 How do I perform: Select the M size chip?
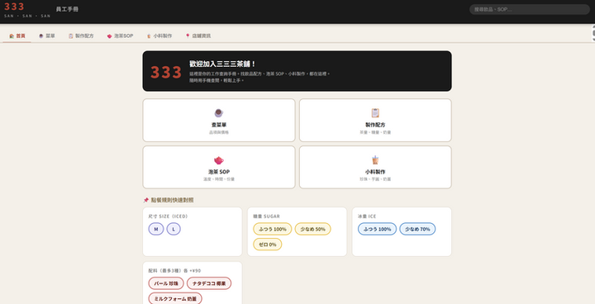pos(156,229)
